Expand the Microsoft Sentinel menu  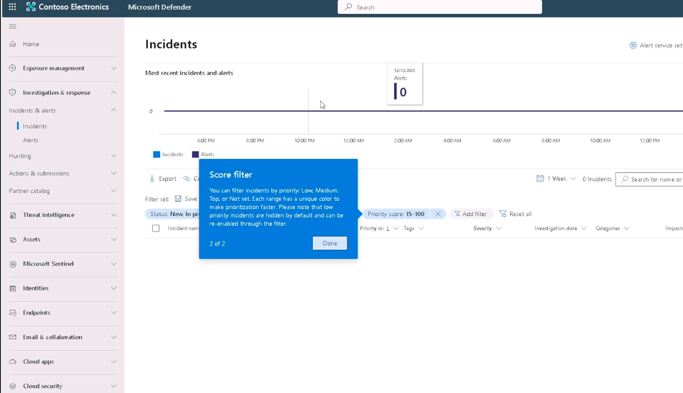63,264
